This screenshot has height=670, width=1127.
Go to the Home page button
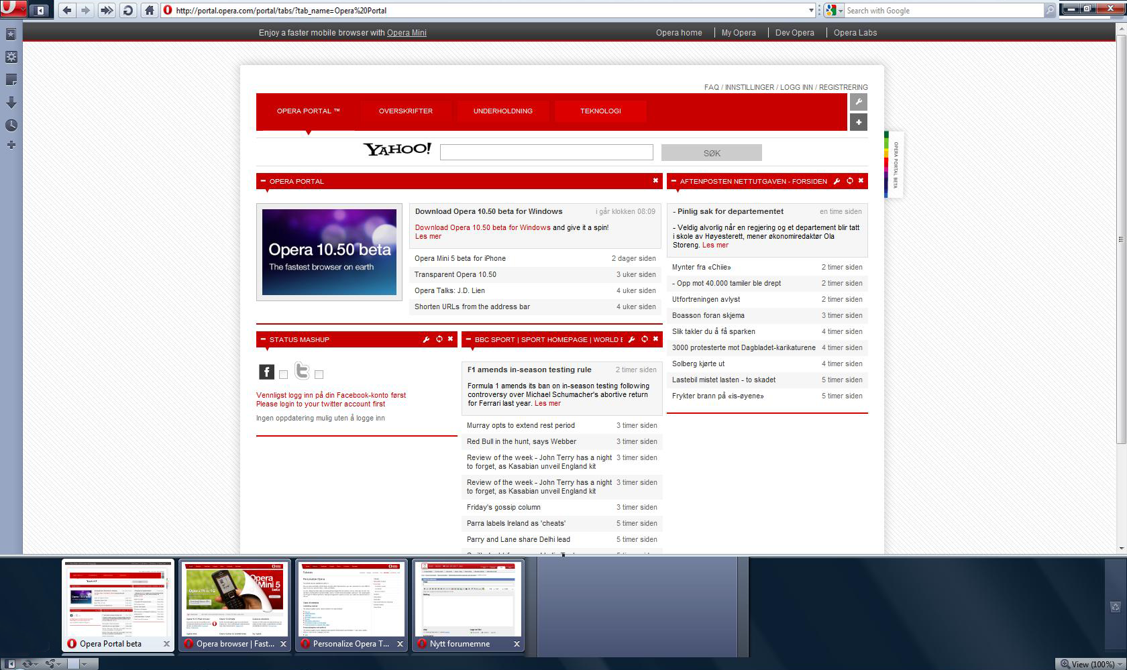[x=150, y=10]
